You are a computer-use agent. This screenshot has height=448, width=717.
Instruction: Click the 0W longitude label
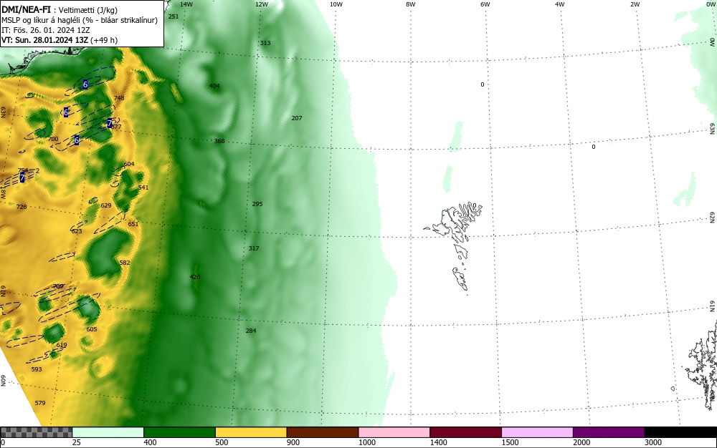[x=711, y=4]
